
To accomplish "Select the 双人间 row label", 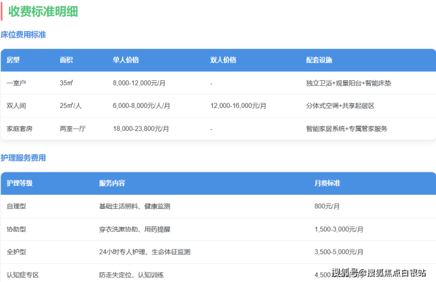I will [x=16, y=106].
